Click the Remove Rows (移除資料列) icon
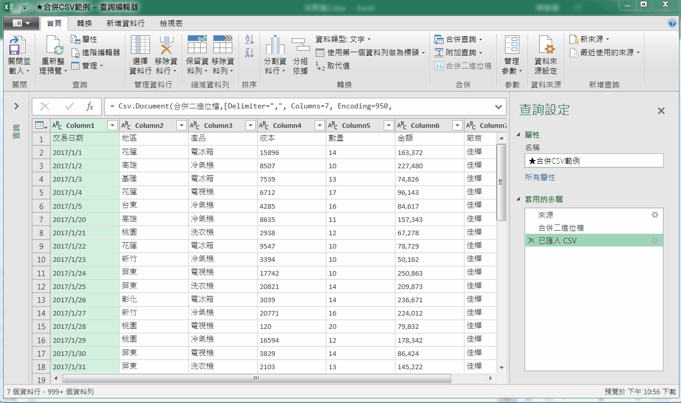The image size is (681, 403). (x=223, y=45)
